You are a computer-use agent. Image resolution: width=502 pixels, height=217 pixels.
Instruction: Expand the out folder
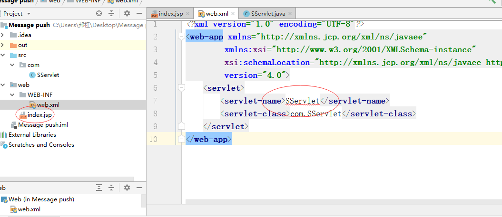(x=2, y=45)
